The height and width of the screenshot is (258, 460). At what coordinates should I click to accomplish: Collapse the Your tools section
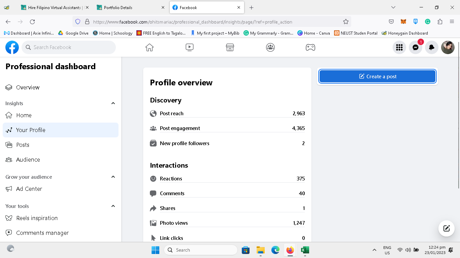pyautogui.click(x=113, y=206)
